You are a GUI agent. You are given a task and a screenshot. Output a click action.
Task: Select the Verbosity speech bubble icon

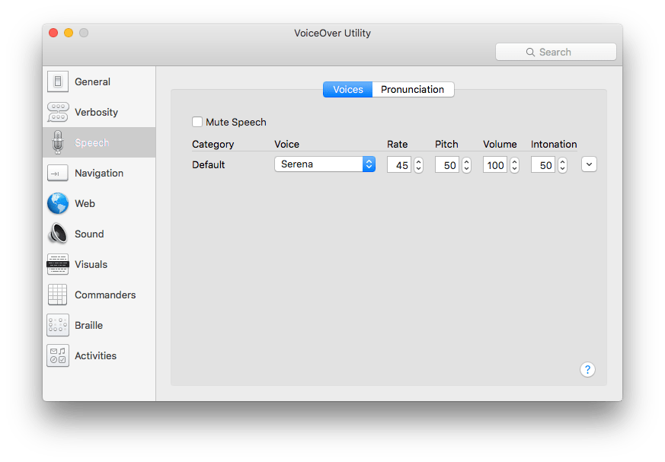(x=58, y=112)
